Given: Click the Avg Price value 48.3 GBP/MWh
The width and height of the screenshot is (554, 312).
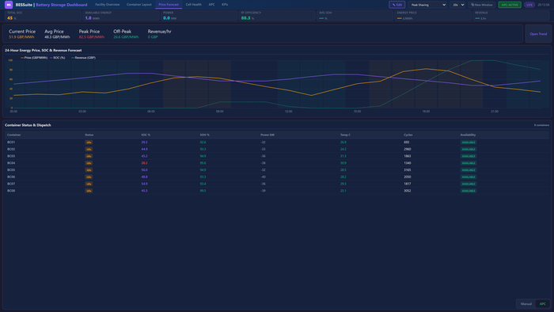Looking at the screenshot, I should (57, 37).
